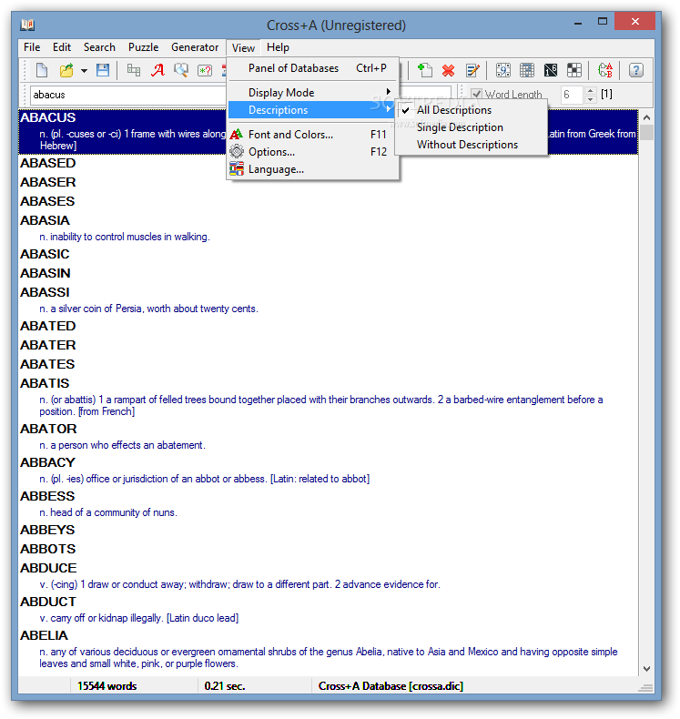680x719 pixels.
Task: Click the magnifier search icon
Action: coord(181,70)
